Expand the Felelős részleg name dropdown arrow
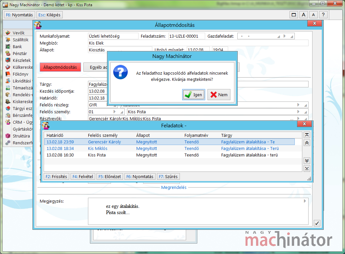Screen dimensions: 345x254 pos(298,105)
